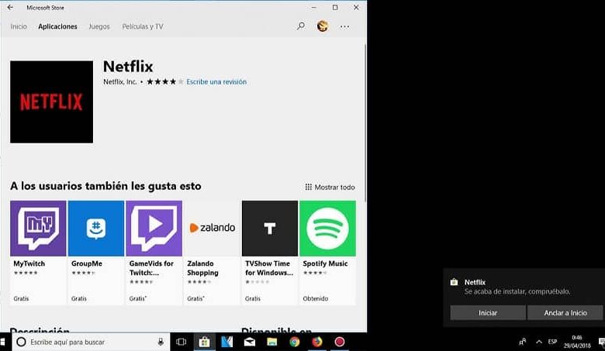The height and width of the screenshot is (351, 605).
Task: Click the Zalando Shopping title text
Action: (203, 268)
